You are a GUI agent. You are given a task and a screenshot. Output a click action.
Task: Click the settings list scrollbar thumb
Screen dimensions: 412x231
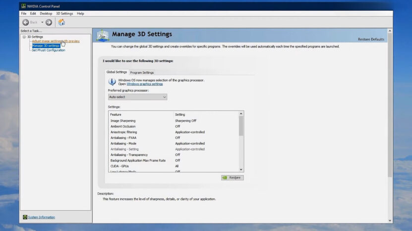tap(241, 126)
